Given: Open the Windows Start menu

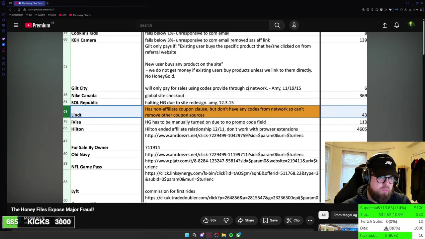Looking at the screenshot, I should 187,235.
